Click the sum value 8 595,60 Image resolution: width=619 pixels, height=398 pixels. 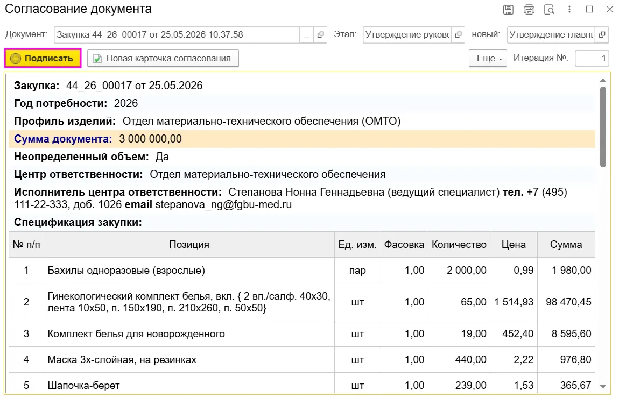[571, 333]
